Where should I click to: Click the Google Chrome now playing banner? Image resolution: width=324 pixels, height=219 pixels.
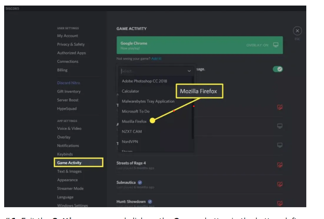[200, 45]
